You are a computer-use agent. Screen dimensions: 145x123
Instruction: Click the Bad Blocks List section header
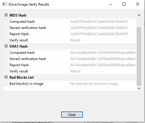click(x=22, y=77)
